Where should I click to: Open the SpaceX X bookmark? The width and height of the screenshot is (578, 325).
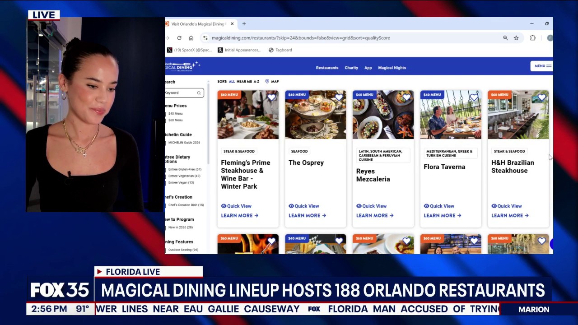188,50
